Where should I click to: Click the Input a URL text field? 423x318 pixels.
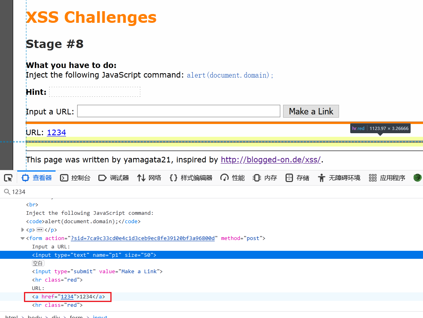click(x=178, y=111)
